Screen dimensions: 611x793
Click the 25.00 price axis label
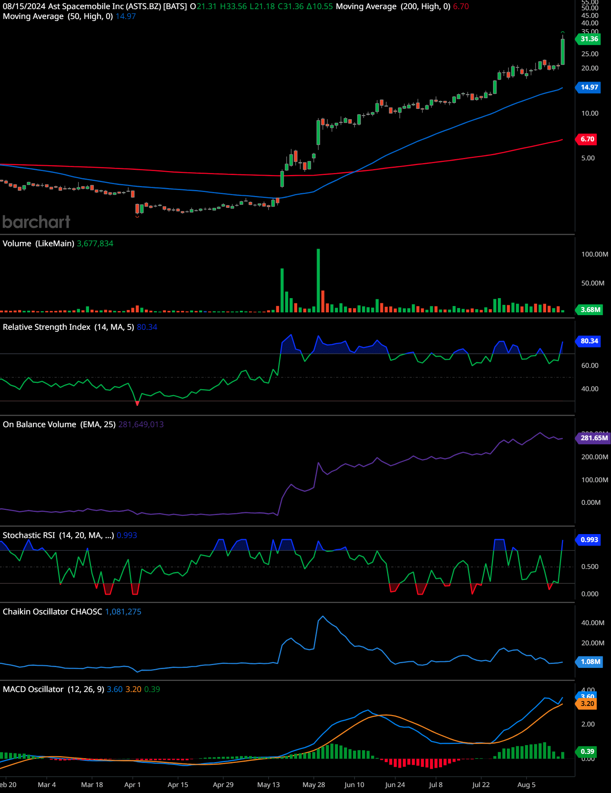(590, 54)
